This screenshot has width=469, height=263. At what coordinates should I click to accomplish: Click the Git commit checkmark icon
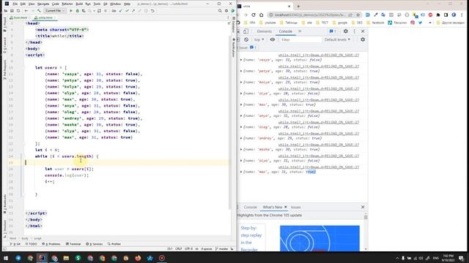point(127,11)
